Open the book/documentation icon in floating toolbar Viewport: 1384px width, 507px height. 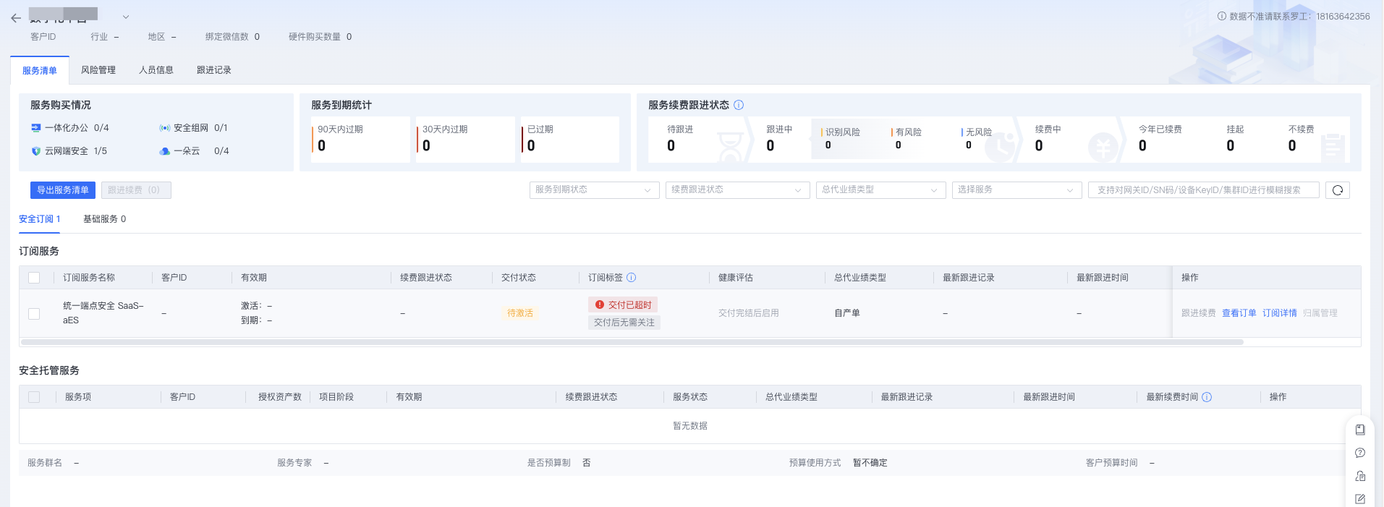click(x=1359, y=430)
